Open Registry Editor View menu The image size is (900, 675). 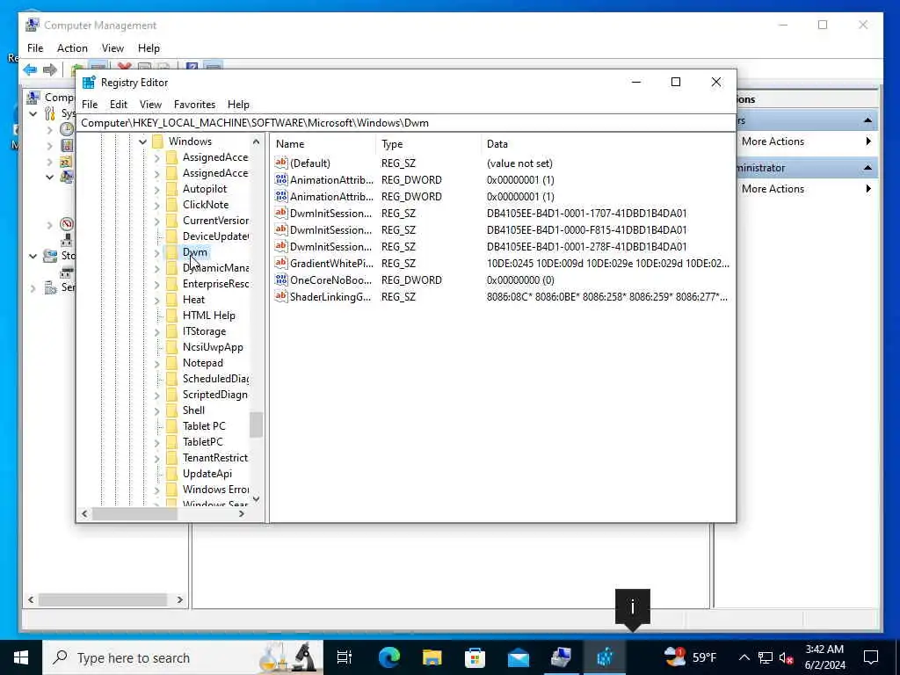pos(150,105)
